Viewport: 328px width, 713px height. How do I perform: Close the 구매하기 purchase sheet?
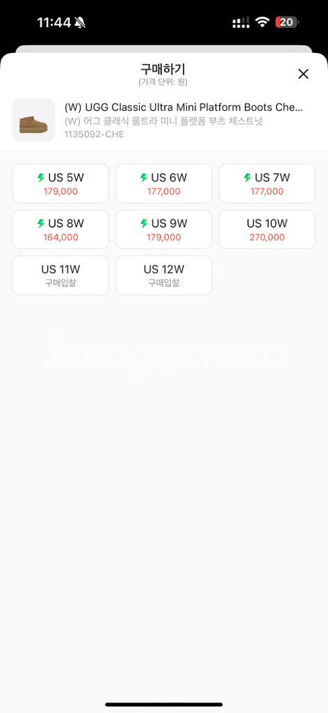point(303,74)
